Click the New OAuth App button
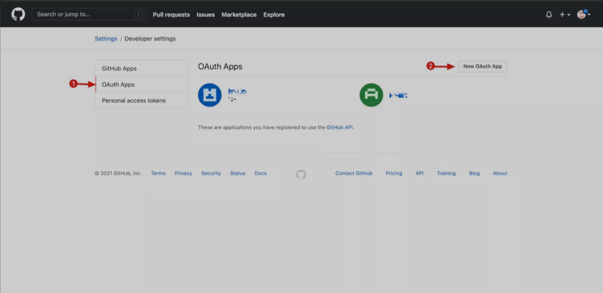Screen dimensions: 603x293 point(482,66)
